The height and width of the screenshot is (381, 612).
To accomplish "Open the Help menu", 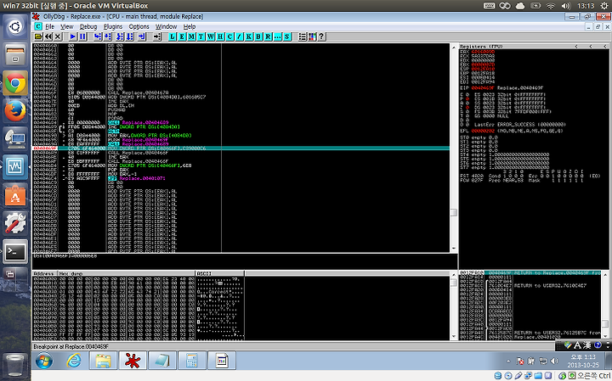I will (190, 26).
